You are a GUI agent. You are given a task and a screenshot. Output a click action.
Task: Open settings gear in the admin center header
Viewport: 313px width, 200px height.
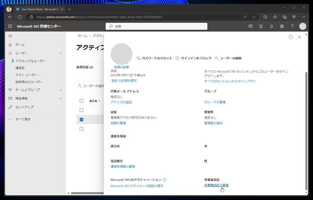(282, 26)
